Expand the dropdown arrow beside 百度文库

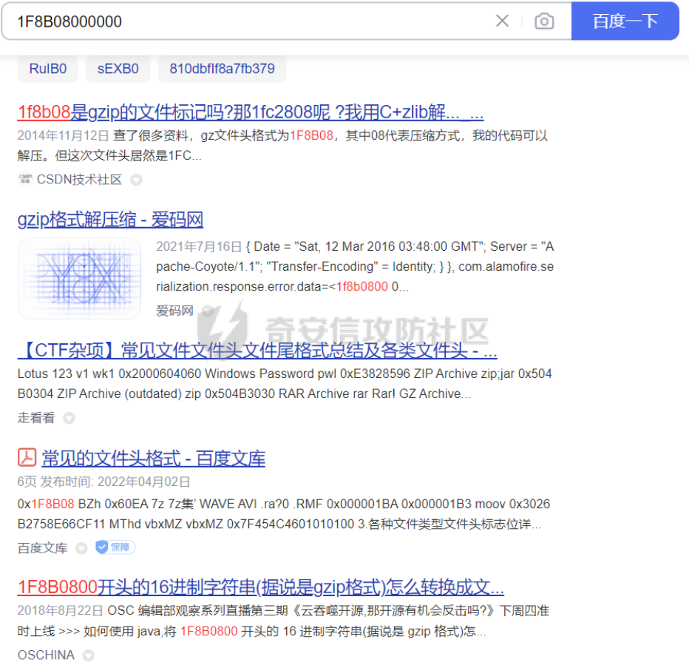coord(81,549)
